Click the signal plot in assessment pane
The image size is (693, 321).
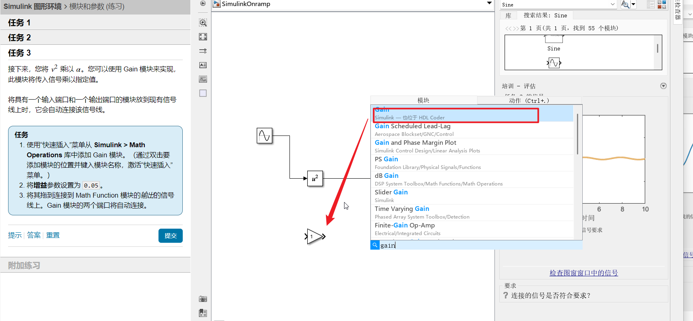[x=614, y=159]
